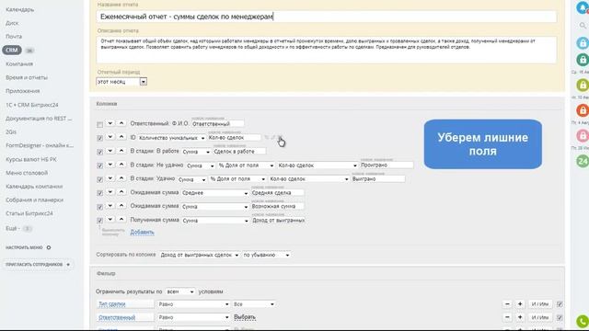Screen dimensions: 589x331
Task: Open sort column 'Доход от выигранных сделок' dropdown
Action: click(x=200, y=255)
